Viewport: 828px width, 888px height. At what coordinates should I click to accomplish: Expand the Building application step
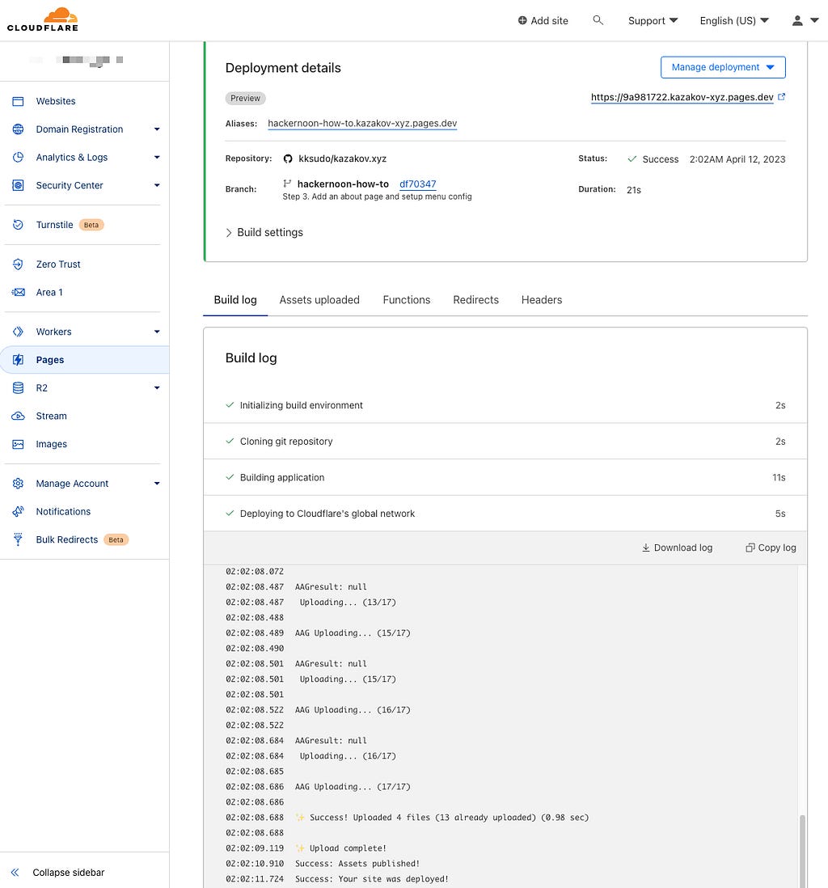(x=505, y=477)
